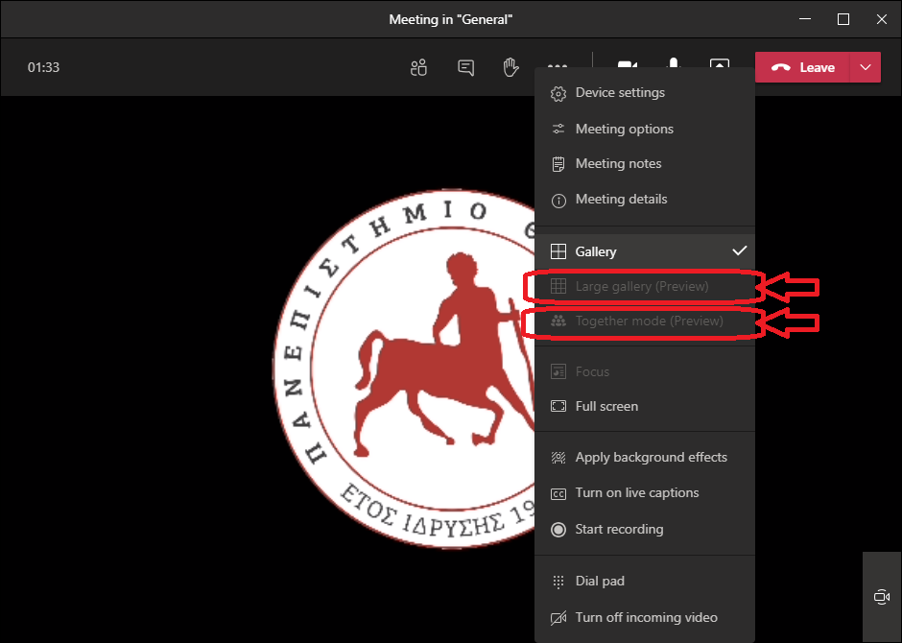Click the meeting timer 01:33
This screenshot has width=902, height=643.
coord(44,67)
